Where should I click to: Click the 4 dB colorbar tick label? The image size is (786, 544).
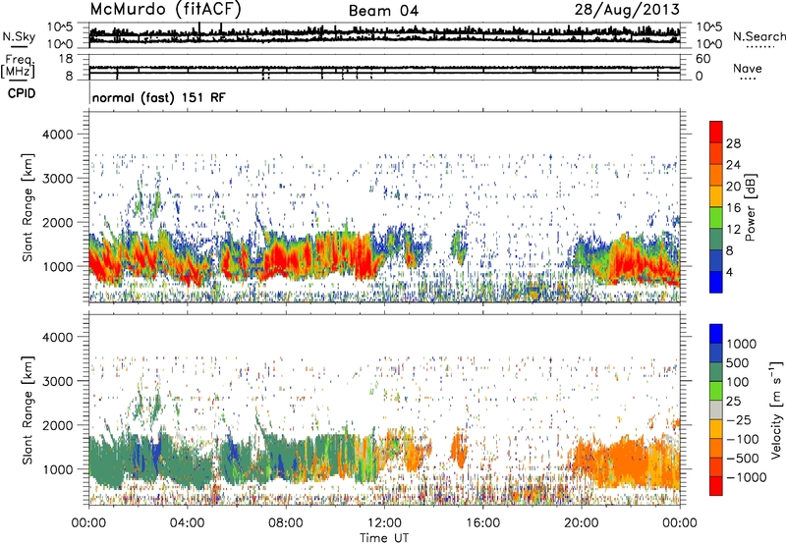coord(730,273)
